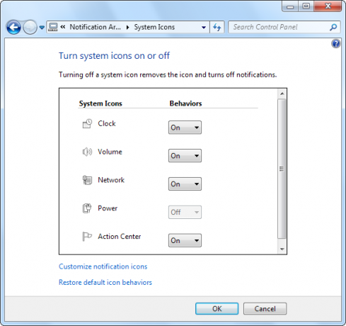Click the search magnifier icon
Viewport: 346px width, 326px height.
pos(333,27)
